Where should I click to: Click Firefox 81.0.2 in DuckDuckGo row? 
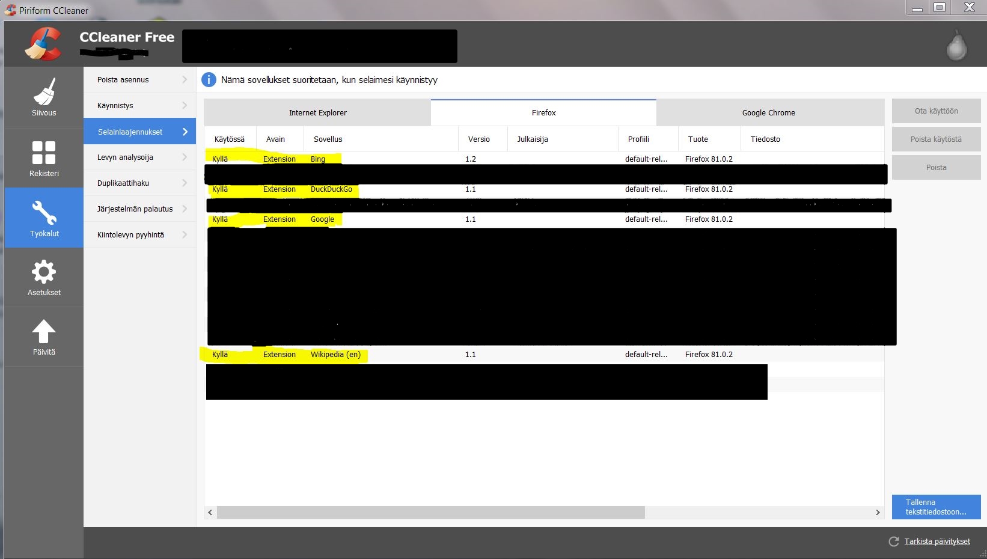tap(709, 189)
